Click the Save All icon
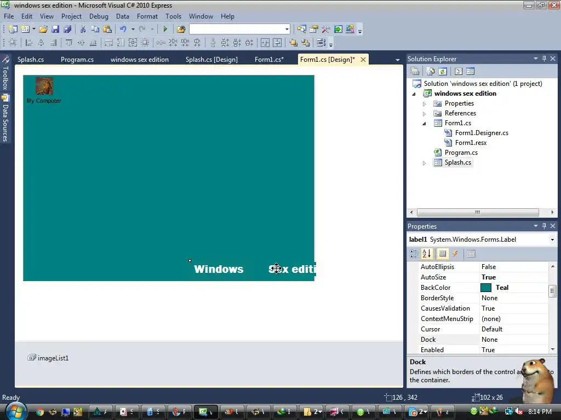This screenshot has height=420, width=561. [x=67, y=30]
